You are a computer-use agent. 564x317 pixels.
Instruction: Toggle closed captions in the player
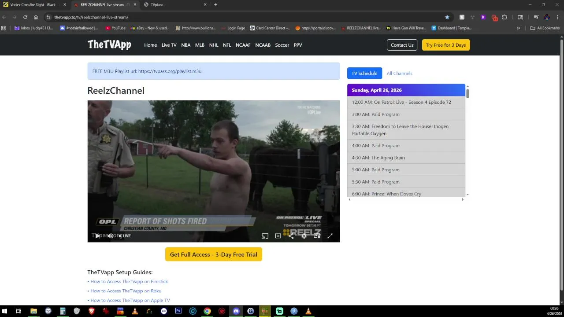coord(278,236)
